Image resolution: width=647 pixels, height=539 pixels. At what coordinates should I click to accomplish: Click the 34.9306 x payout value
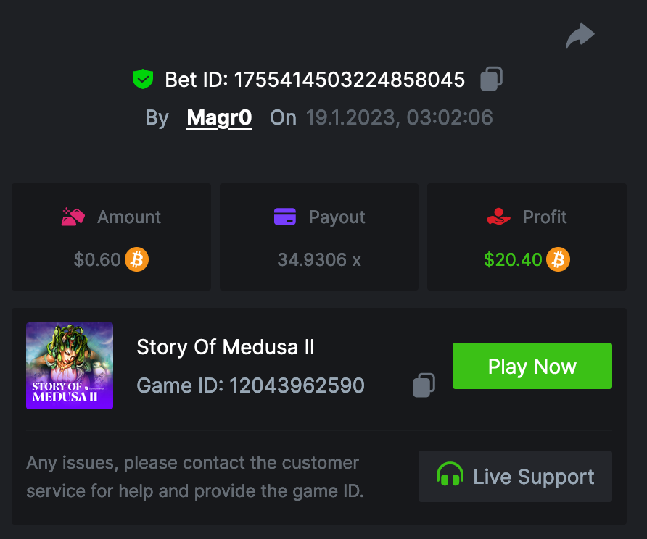(x=319, y=259)
